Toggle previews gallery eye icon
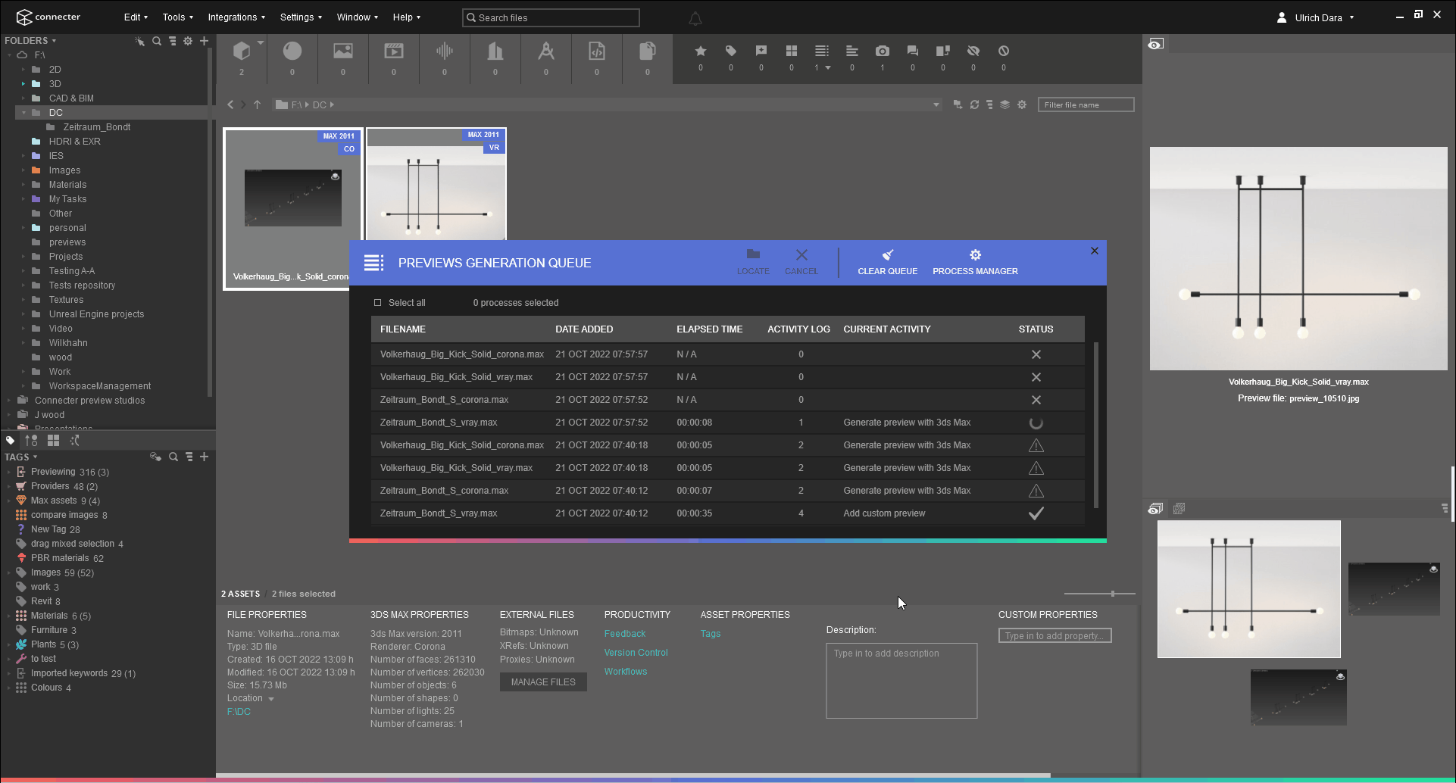 click(1155, 509)
